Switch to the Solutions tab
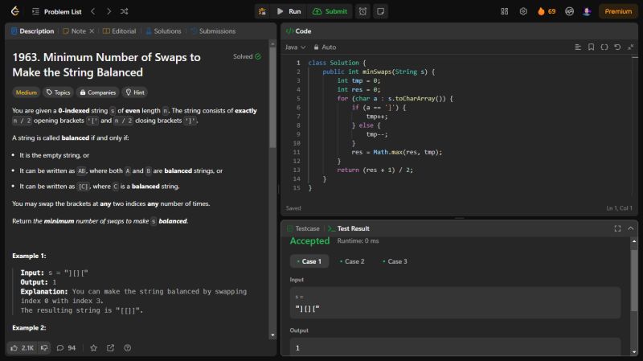The image size is (643, 361). pos(164,31)
